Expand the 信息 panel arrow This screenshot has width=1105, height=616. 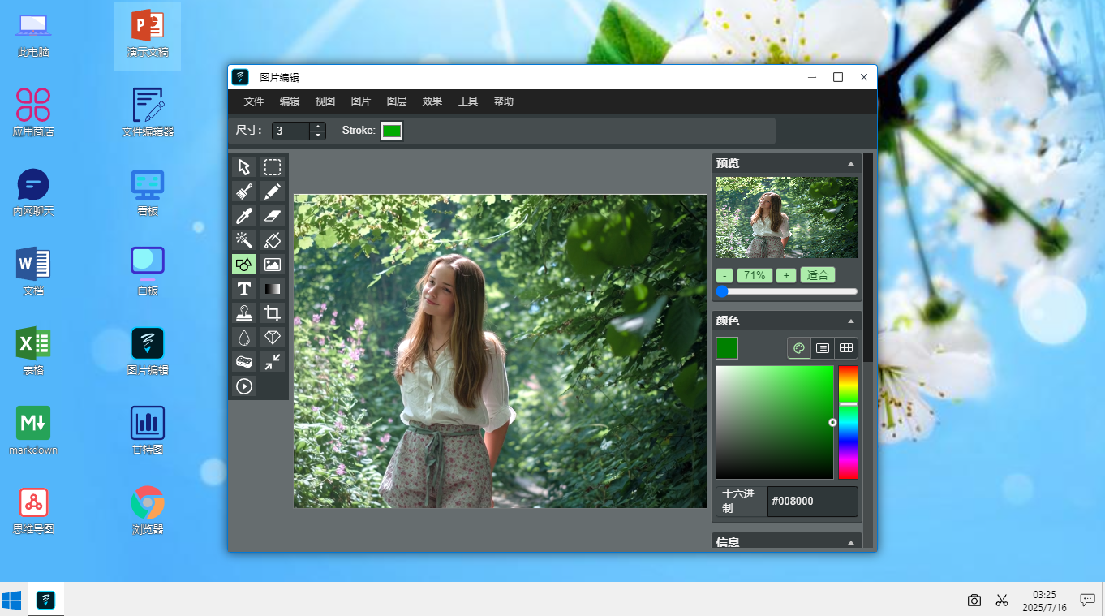[x=851, y=542]
